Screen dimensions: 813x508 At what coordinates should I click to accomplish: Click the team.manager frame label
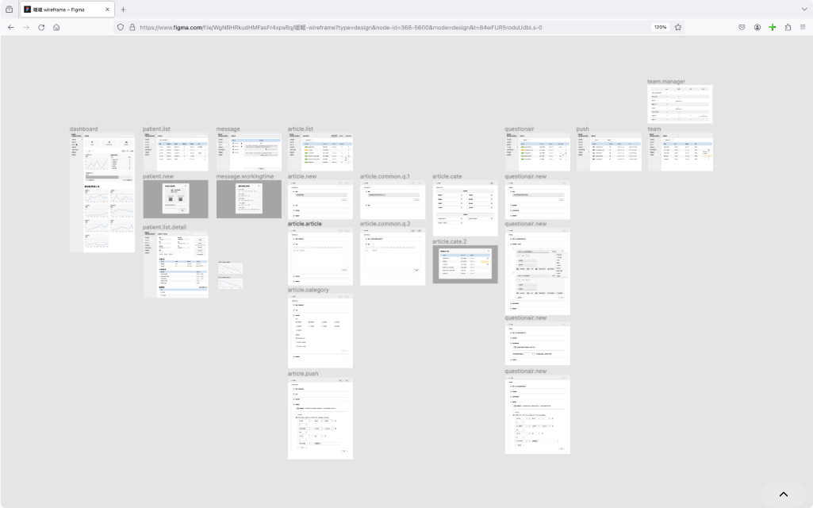[666, 82]
